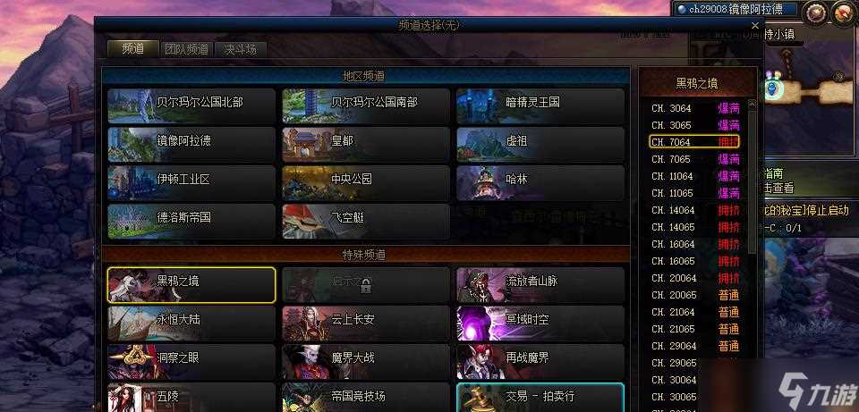Close the 频道选择 window

(755, 25)
